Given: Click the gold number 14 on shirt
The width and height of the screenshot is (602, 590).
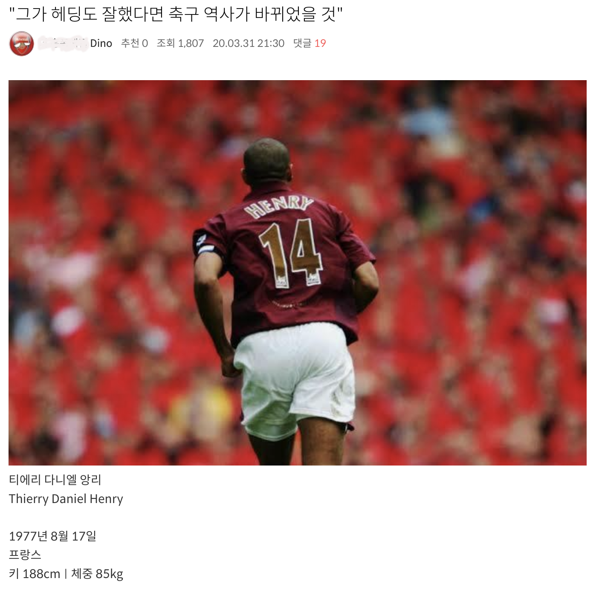Looking at the screenshot, I should pos(291,254).
